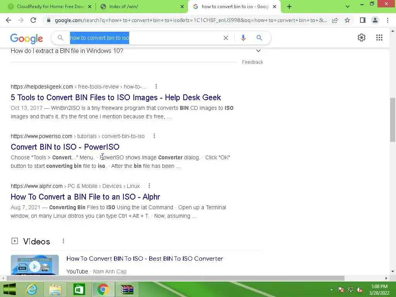Go to Google home via the logo

pos(27,38)
